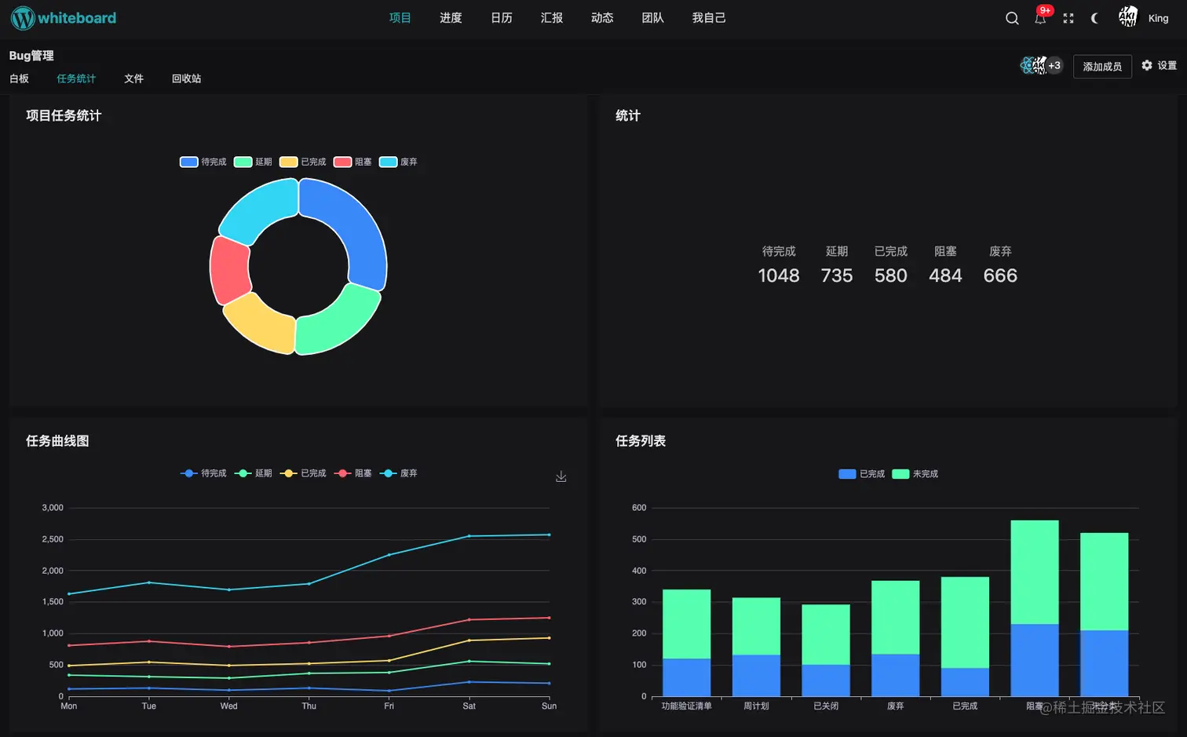Select the 任务统计 tab
1187x737 pixels.
[x=76, y=78]
